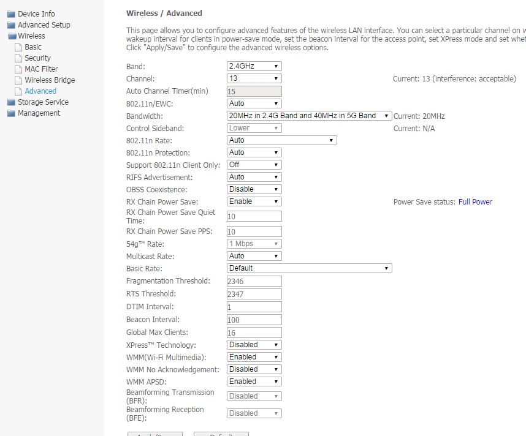Open the Multicast Rate dropdown
This screenshot has height=436, width=526.
coord(254,256)
